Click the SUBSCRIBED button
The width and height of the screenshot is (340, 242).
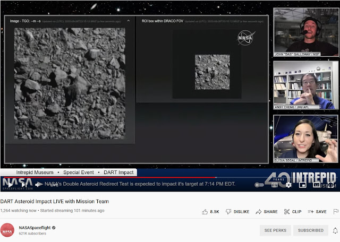click(310, 230)
